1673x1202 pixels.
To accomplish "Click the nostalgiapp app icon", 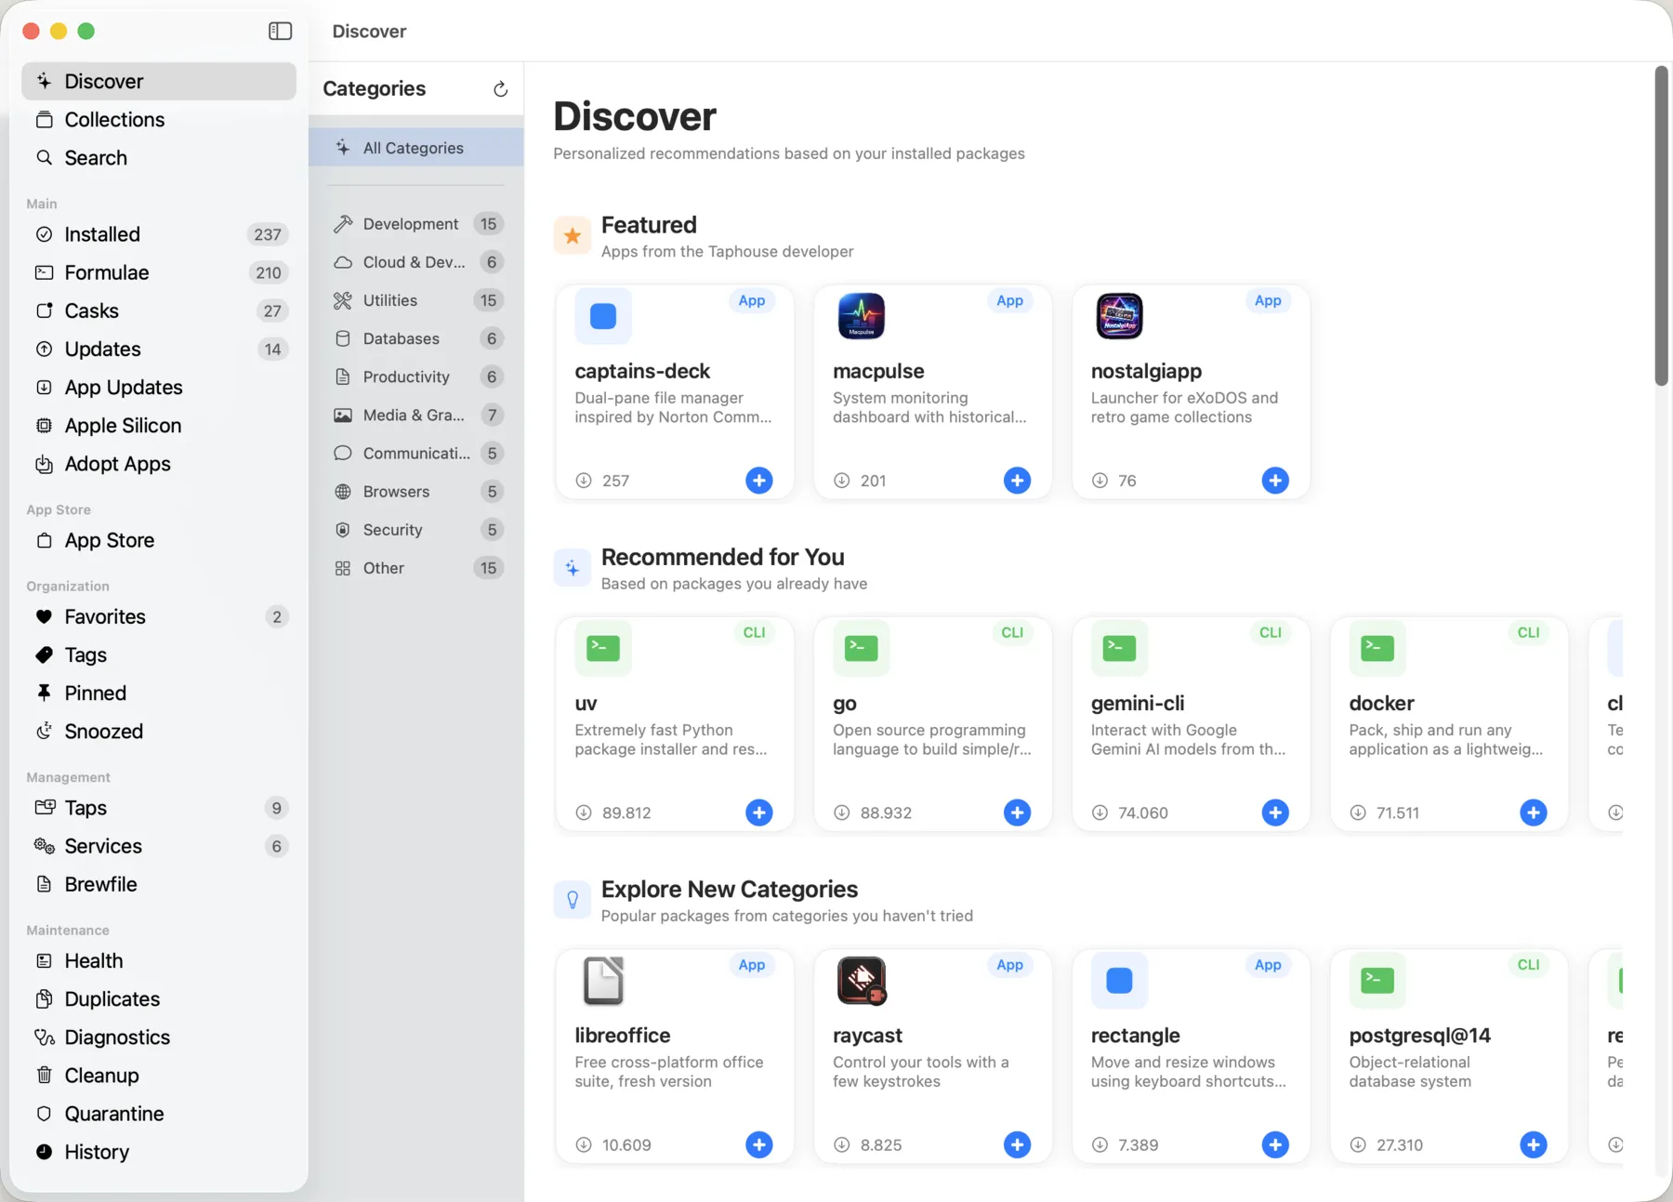I will coord(1119,316).
